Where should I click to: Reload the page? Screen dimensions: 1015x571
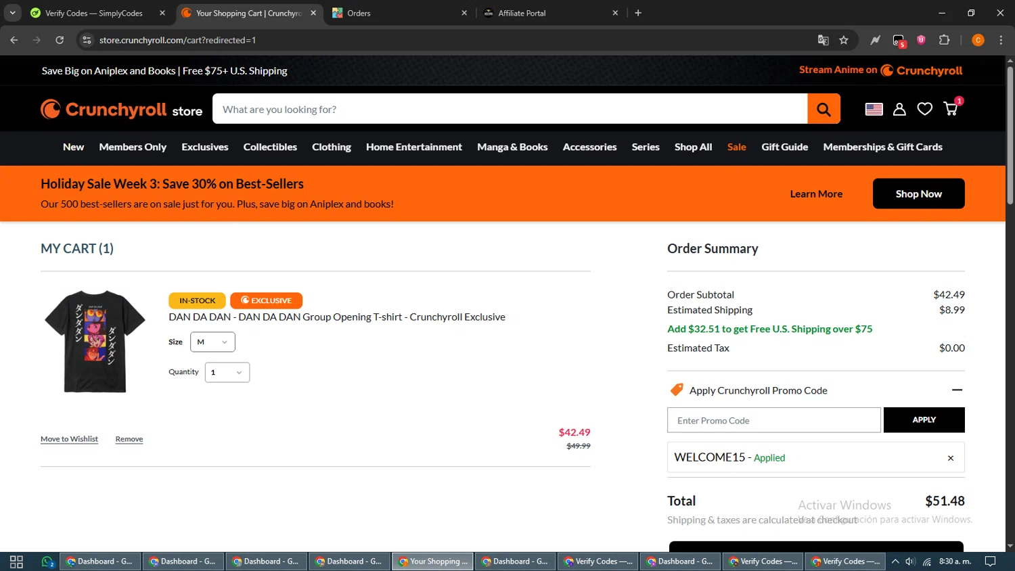pyautogui.click(x=60, y=40)
